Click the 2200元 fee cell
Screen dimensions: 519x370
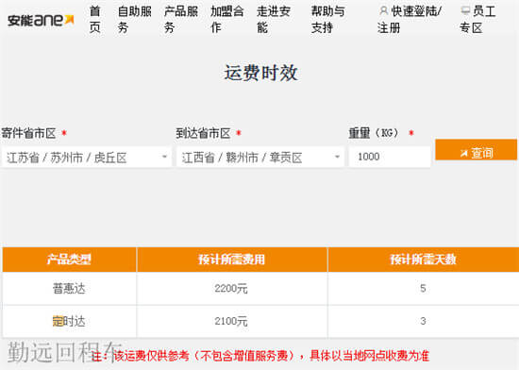coord(232,289)
